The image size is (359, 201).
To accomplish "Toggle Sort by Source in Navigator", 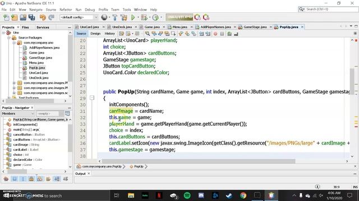I will click(66, 179).
